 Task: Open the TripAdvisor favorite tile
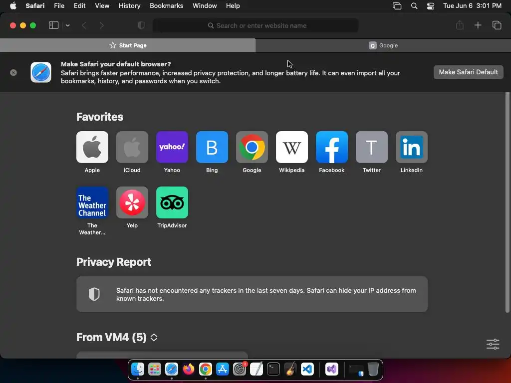pyautogui.click(x=172, y=202)
